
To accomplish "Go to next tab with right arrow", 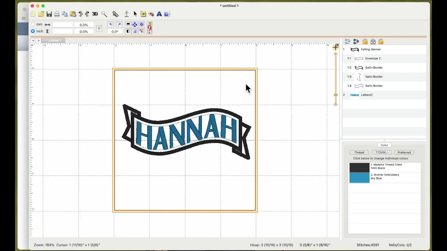I will tap(39, 40).
